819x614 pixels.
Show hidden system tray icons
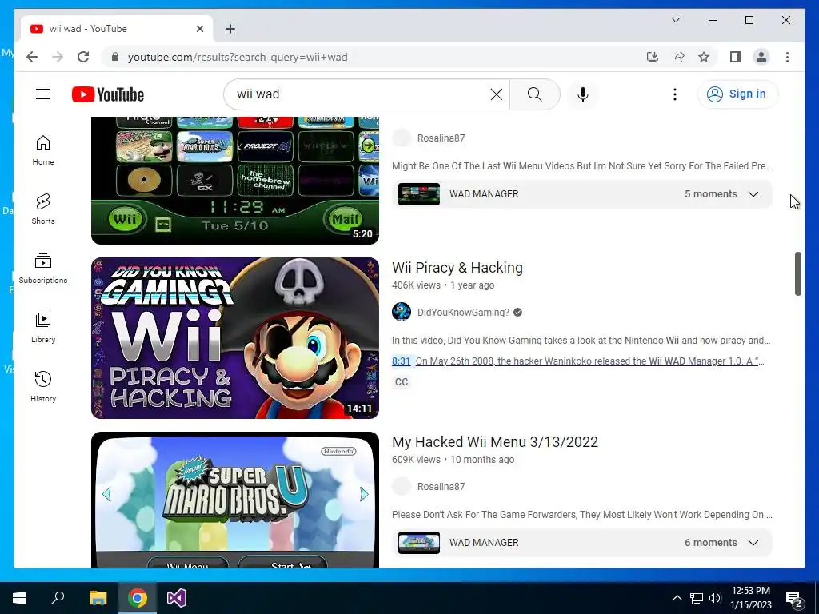pyautogui.click(x=677, y=598)
